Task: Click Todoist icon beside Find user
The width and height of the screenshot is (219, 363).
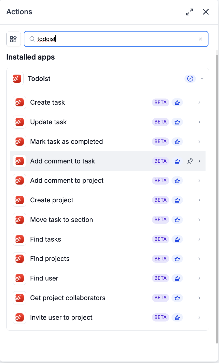Action: (x=19, y=278)
